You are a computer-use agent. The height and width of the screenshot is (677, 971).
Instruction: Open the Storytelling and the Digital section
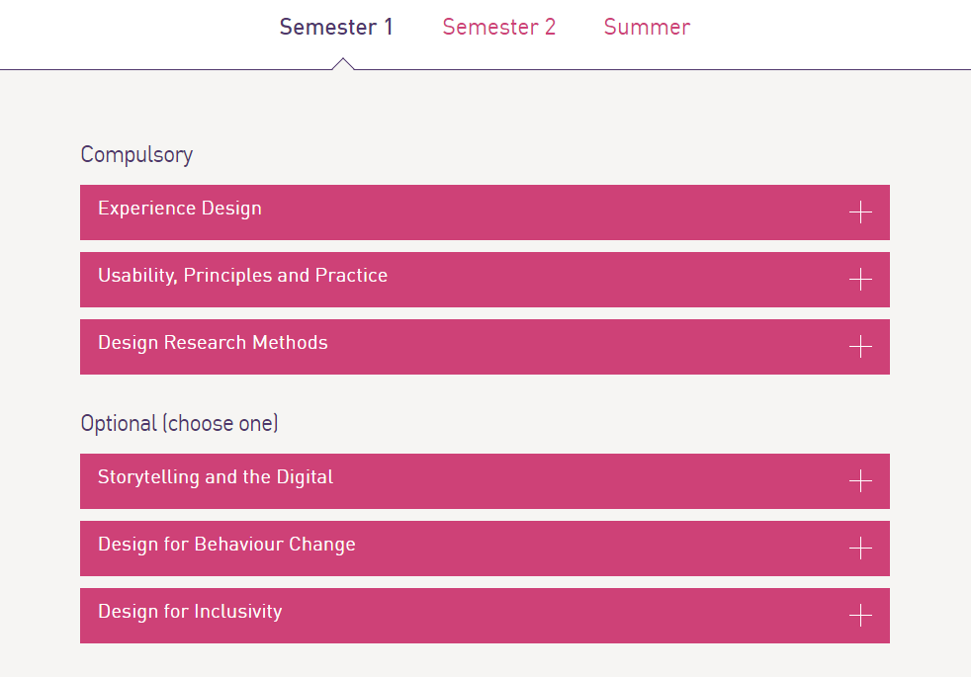[485, 481]
